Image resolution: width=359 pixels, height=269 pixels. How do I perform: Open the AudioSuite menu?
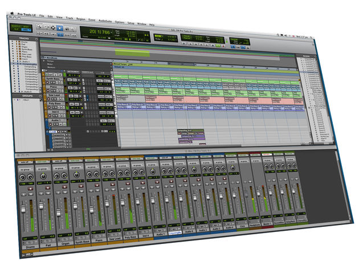[105, 21]
